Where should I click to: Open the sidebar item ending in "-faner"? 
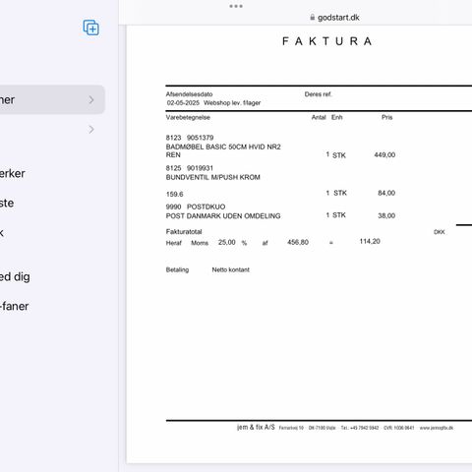[15, 306]
